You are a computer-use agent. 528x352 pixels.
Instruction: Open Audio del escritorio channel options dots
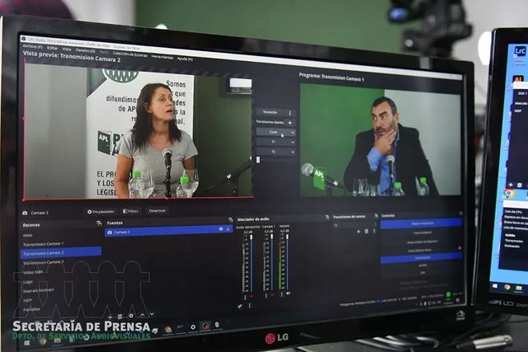[x=245, y=297]
